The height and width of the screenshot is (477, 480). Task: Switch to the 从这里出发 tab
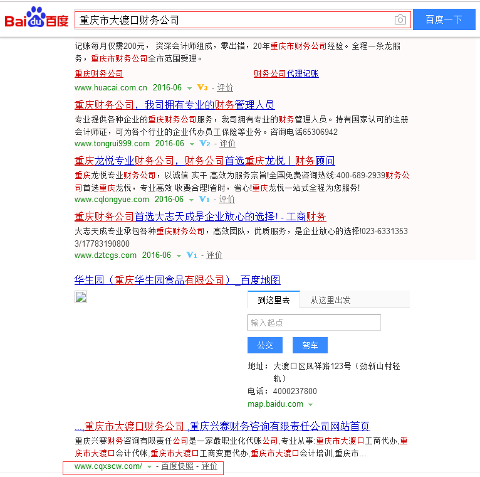point(330,301)
